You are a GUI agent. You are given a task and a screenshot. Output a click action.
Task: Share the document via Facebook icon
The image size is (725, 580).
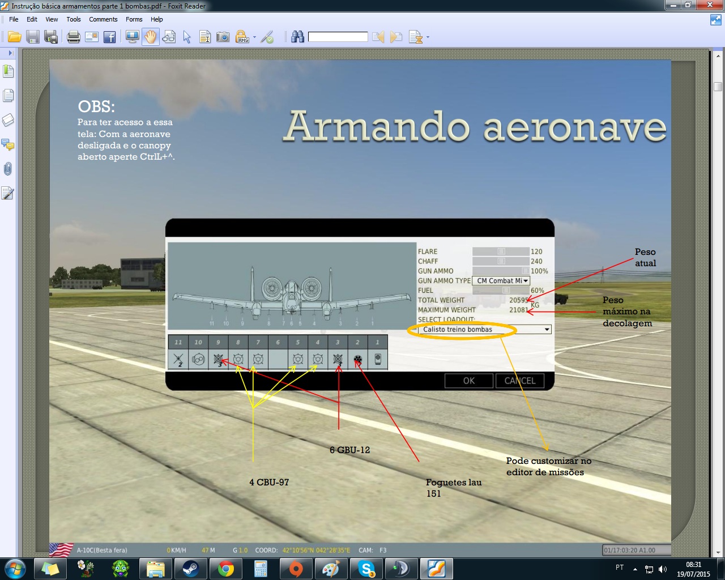[x=109, y=37]
